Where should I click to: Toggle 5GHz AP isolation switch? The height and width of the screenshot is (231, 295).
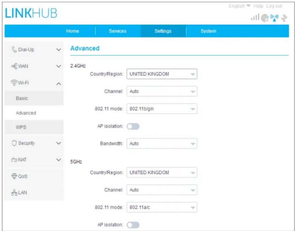[x=133, y=225]
